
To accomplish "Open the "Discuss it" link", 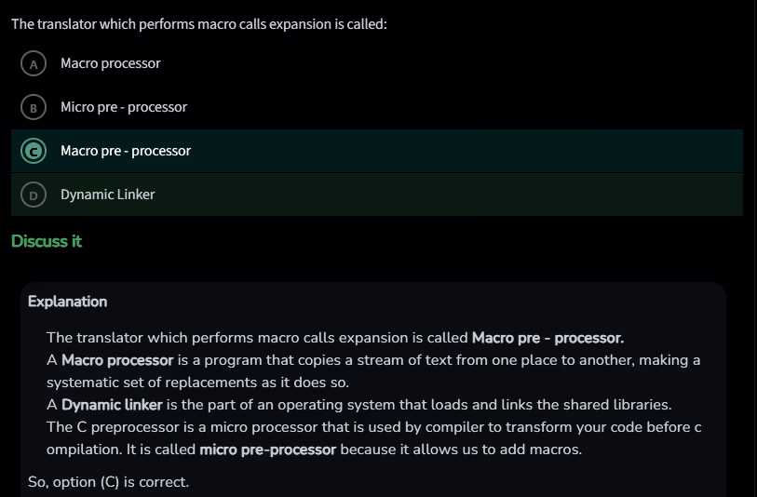I will pos(47,241).
